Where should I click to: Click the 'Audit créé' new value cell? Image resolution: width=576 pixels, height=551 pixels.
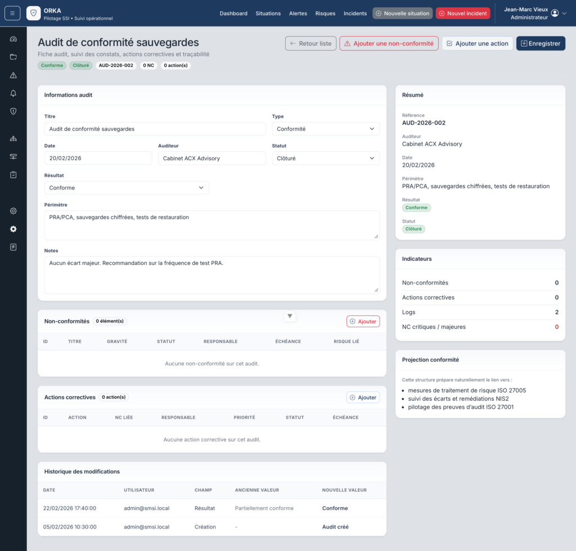335,527
